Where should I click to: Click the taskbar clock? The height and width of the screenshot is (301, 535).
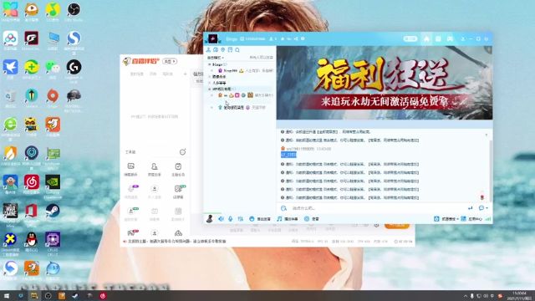click(x=518, y=296)
